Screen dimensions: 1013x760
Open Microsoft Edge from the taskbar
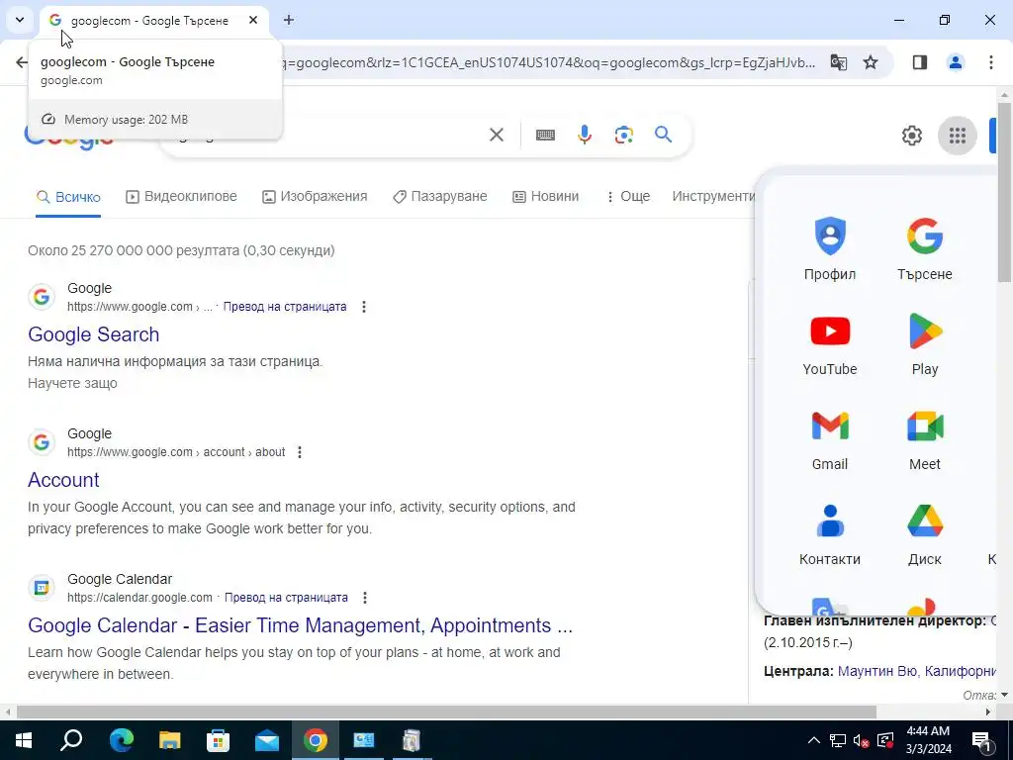(x=121, y=740)
